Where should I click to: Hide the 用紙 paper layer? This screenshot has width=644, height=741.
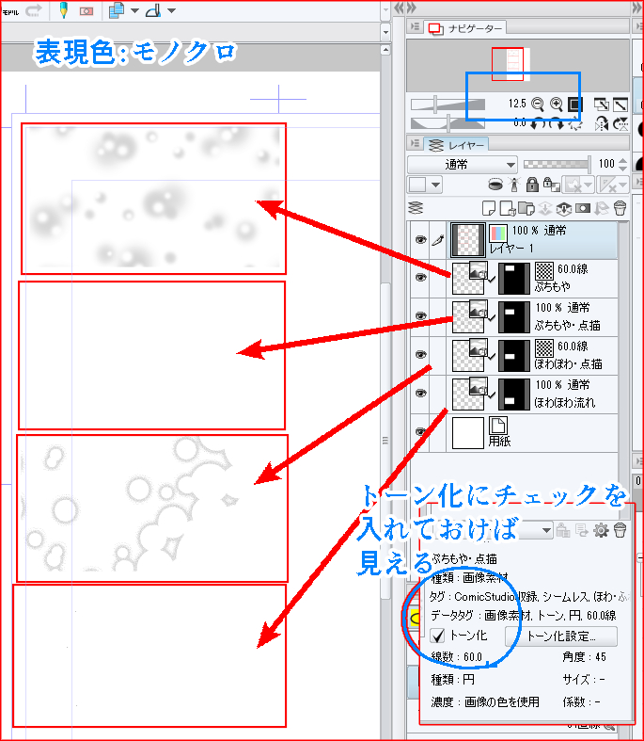pyautogui.click(x=420, y=432)
